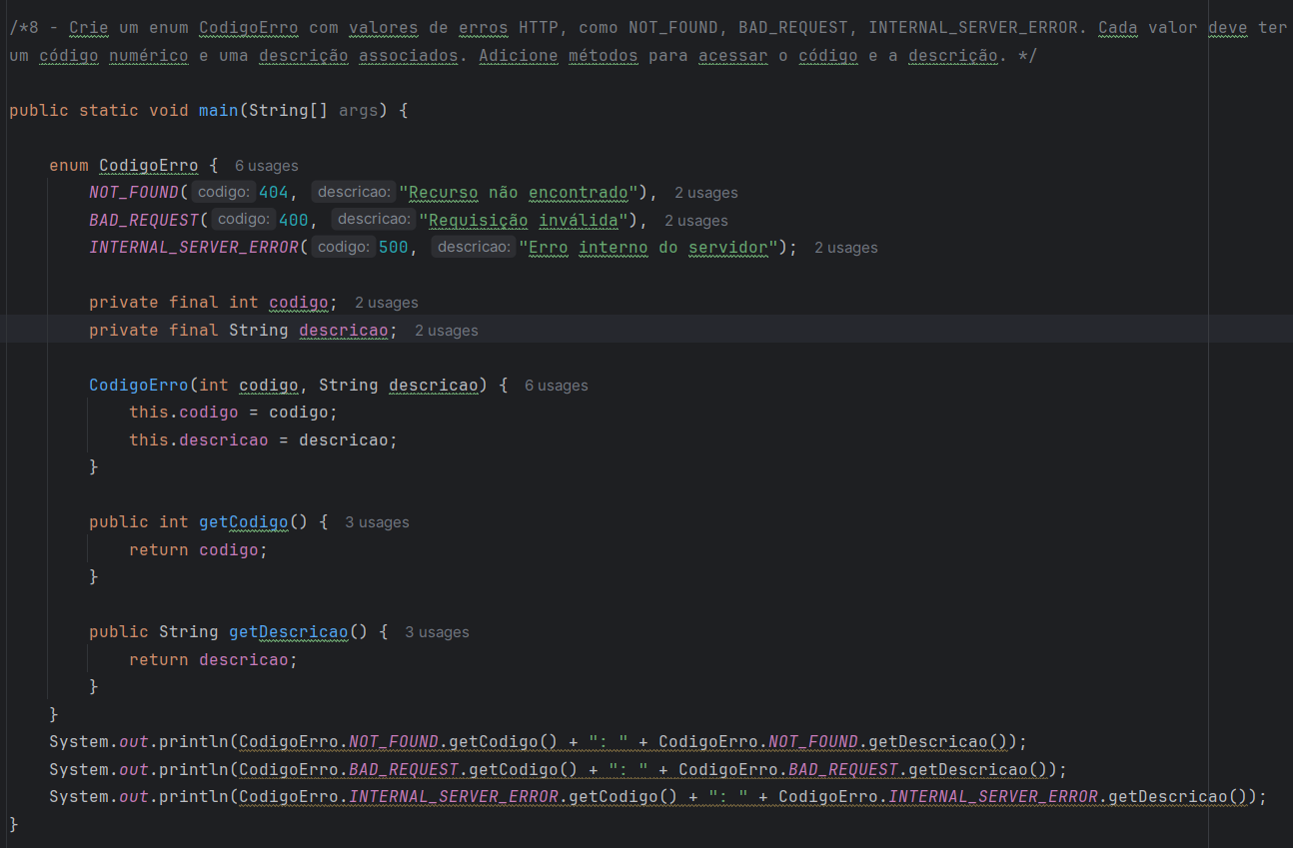The image size is (1293, 848).
Task: Click 'println' in the INTERNAL_SERVER_ERROR print statement
Action: point(194,797)
